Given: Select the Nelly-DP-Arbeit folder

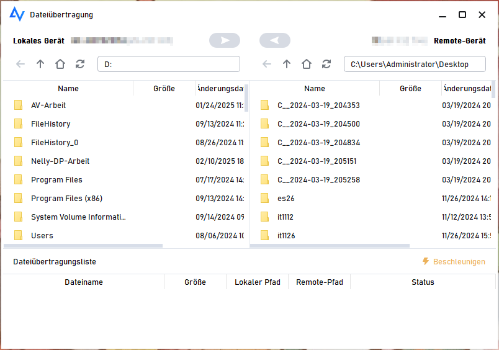Looking at the screenshot, I should pyautogui.click(x=124, y=161).
